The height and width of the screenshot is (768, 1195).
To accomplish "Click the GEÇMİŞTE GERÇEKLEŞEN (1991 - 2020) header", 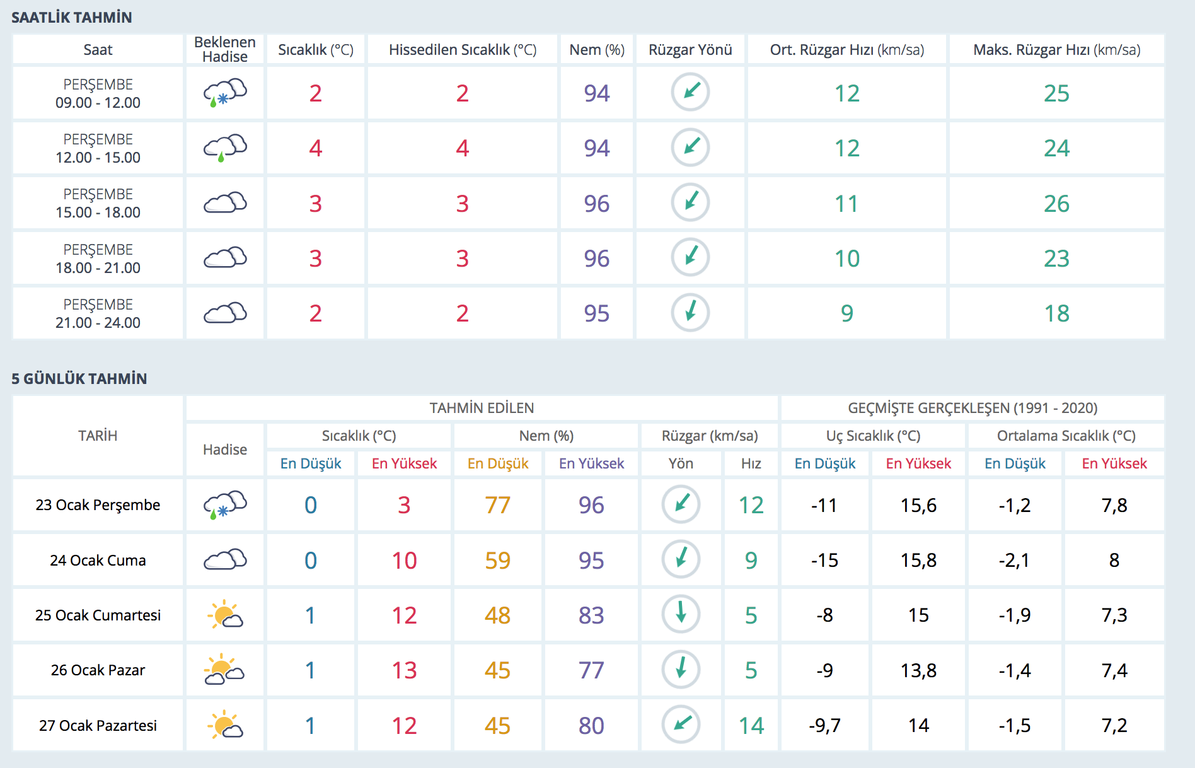I will point(972,408).
